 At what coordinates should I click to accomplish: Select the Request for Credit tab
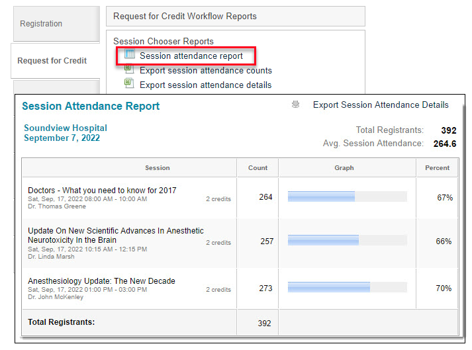56,61
